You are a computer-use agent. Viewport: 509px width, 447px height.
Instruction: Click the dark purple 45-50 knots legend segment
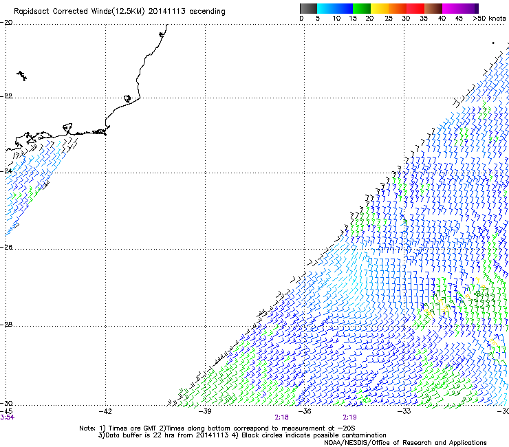click(469, 8)
